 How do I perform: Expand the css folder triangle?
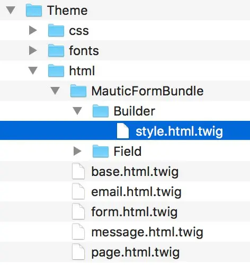[x=33, y=30]
